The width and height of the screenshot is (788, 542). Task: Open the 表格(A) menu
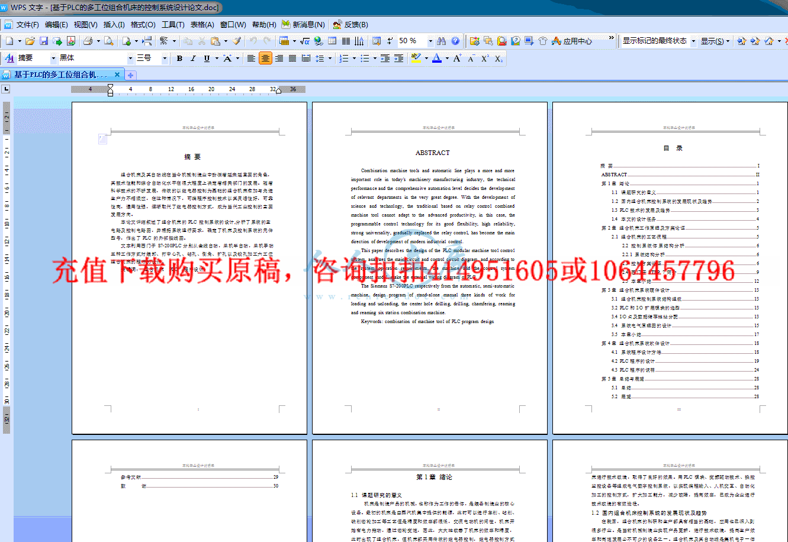click(202, 24)
